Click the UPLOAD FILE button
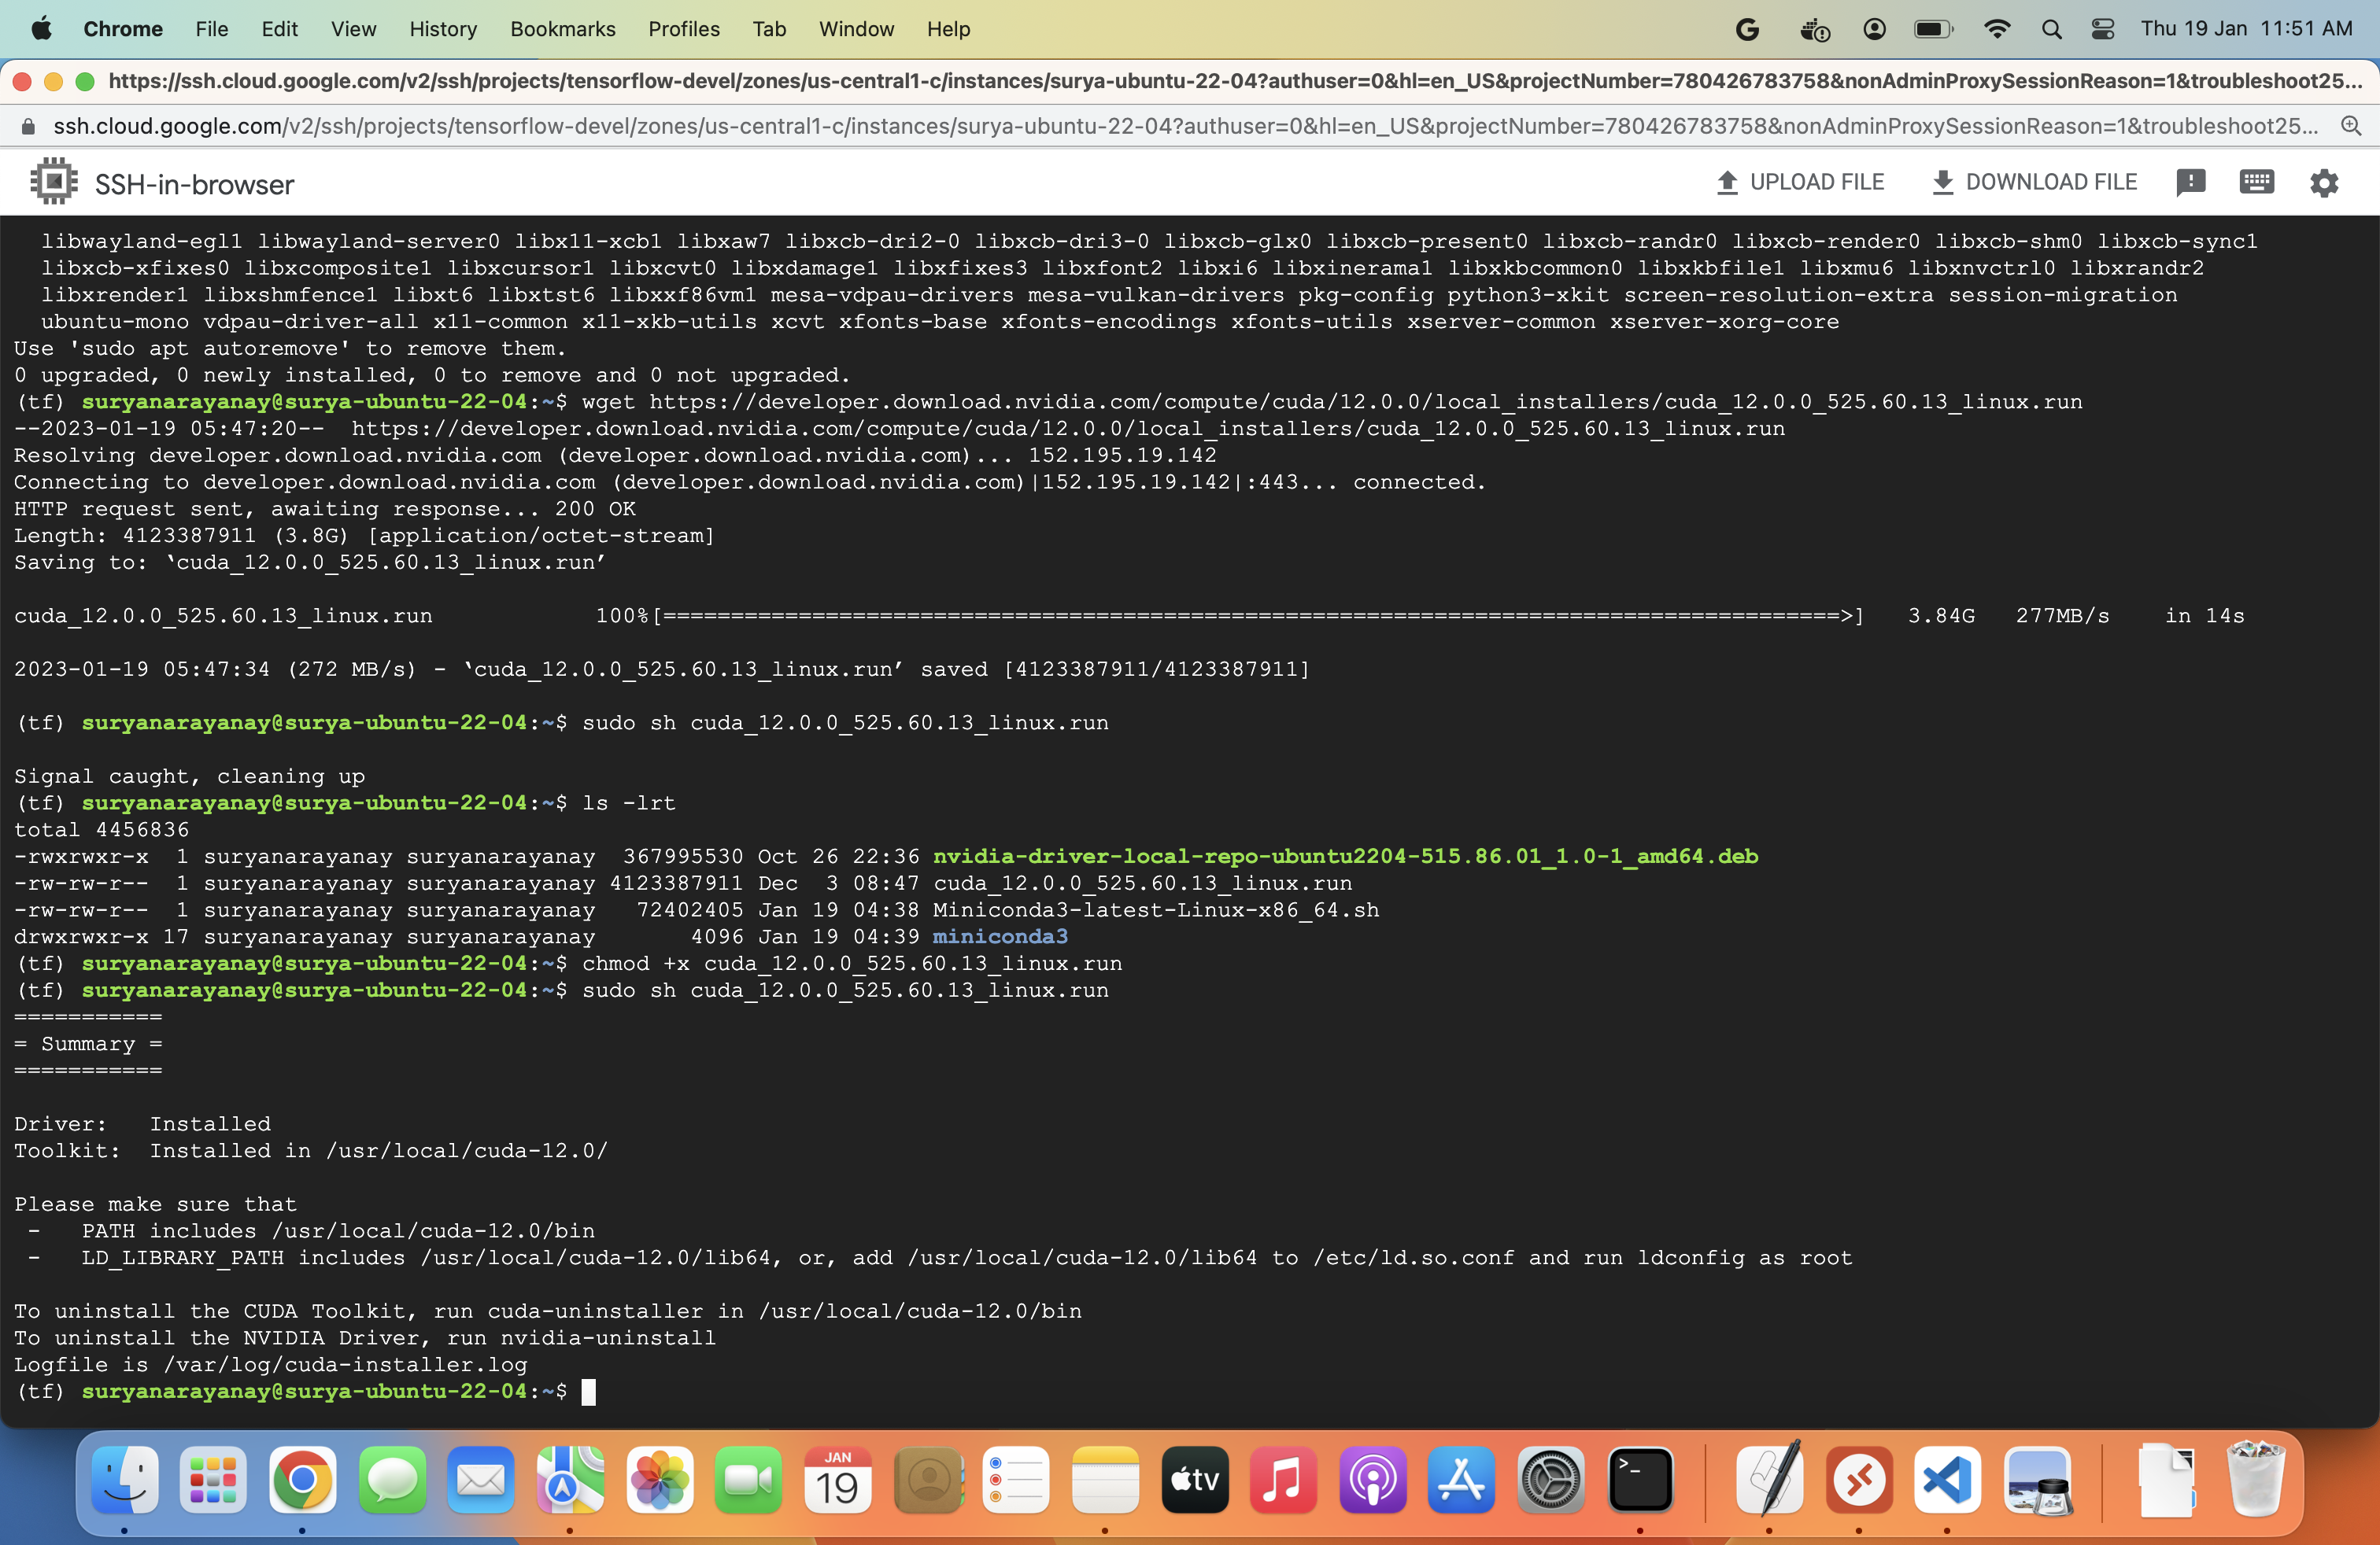 [1799, 182]
